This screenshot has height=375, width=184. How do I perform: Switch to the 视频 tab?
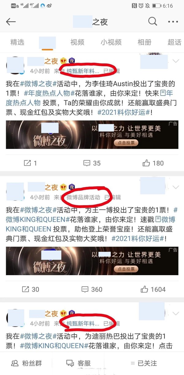pos(77,42)
